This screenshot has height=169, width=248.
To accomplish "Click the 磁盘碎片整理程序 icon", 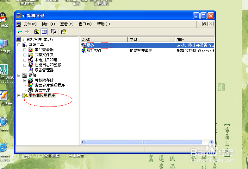I will (31, 85).
